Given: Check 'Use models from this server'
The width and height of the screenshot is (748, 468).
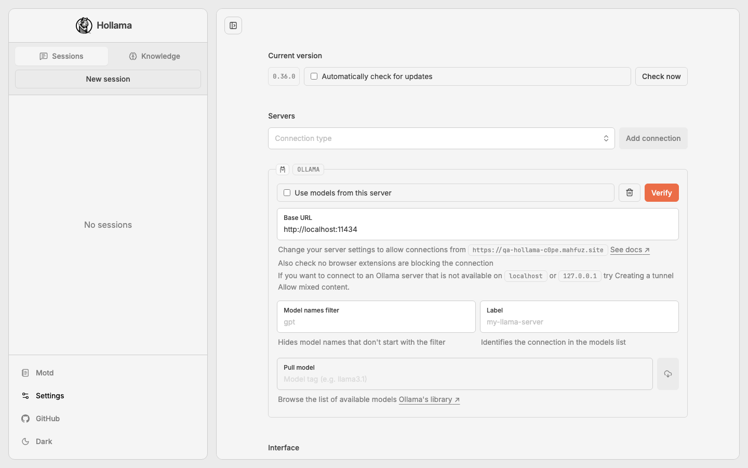Looking at the screenshot, I should [x=287, y=193].
